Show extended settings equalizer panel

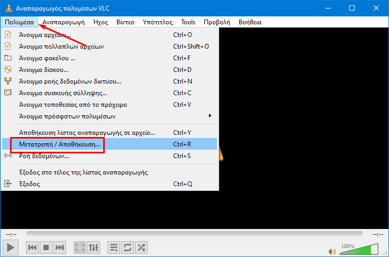click(x=94, y=247)
